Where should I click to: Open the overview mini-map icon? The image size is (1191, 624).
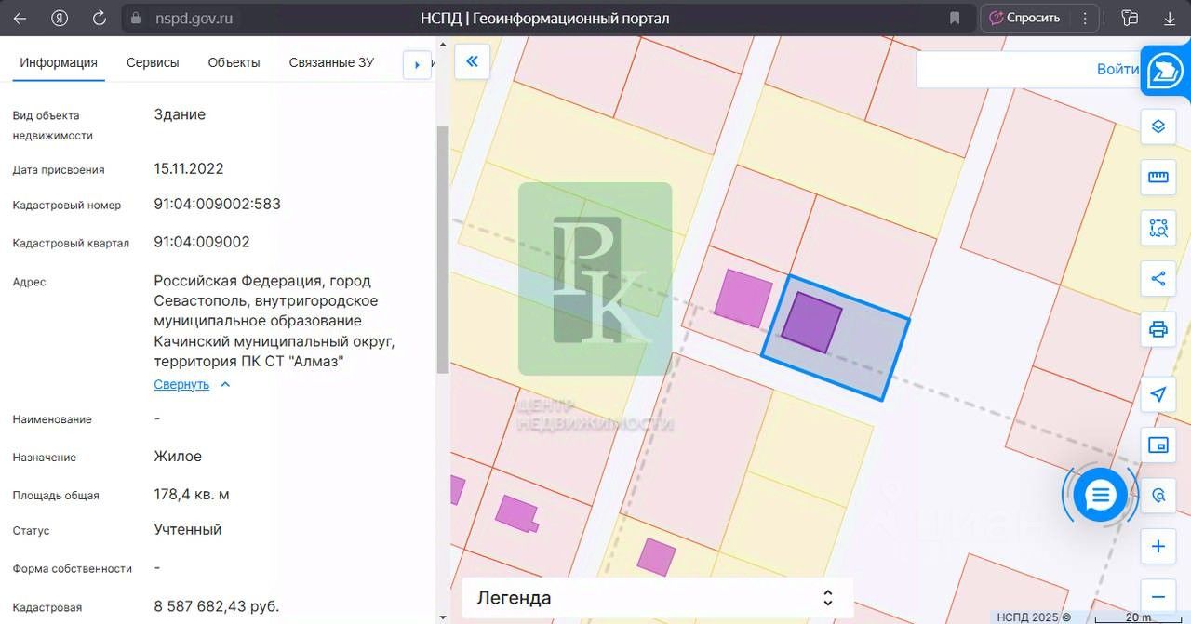click(1158, 445)
